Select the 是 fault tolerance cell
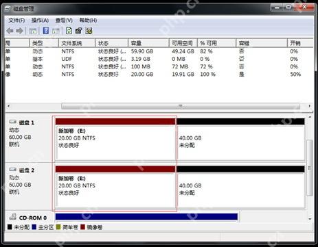318x247 pixels. point(242,74)
